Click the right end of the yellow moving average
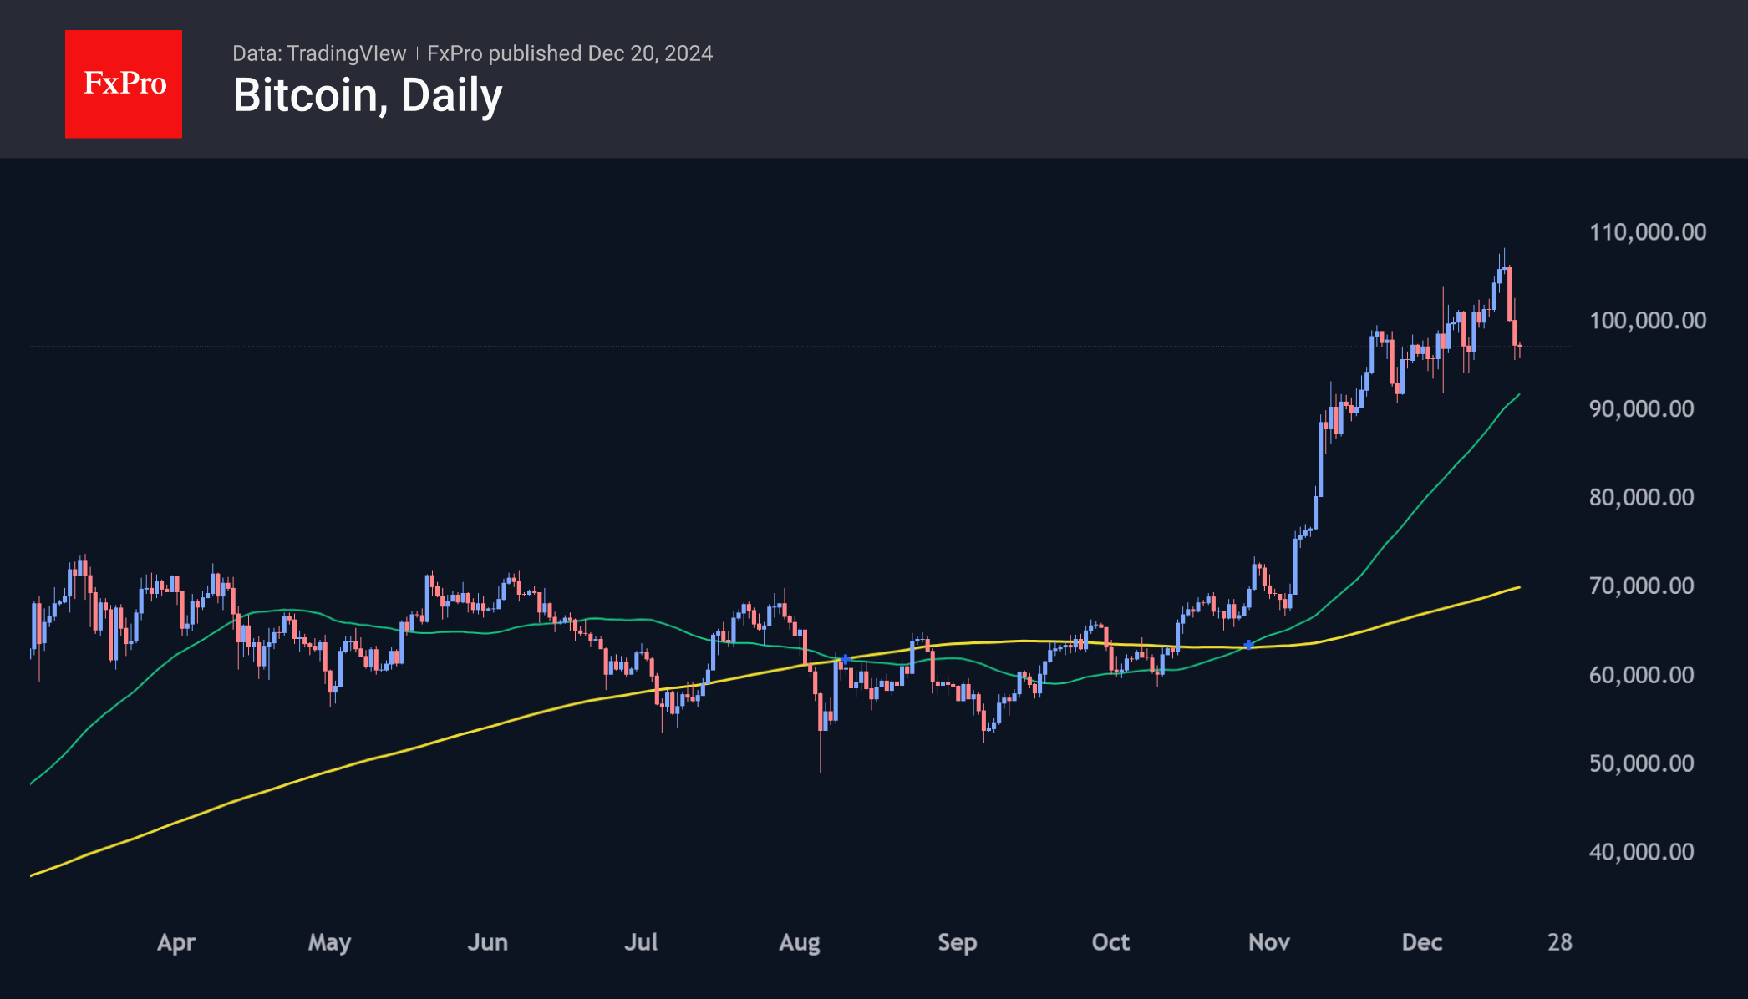Screen dimensions: 1748x999 (1517, 588)
